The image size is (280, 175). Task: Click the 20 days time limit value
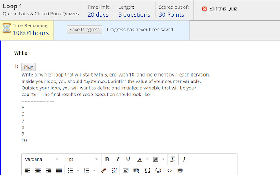[x=98, y=14]
